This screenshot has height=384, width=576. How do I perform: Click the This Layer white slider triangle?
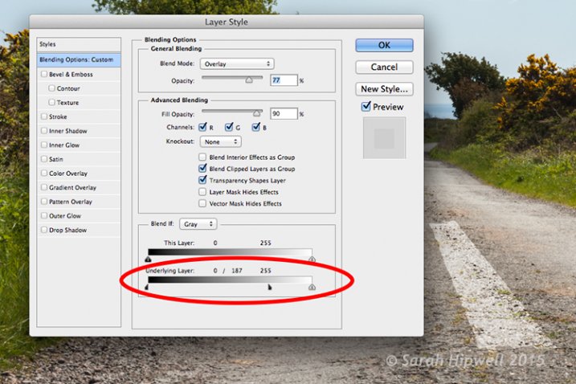tap(312, 259)
